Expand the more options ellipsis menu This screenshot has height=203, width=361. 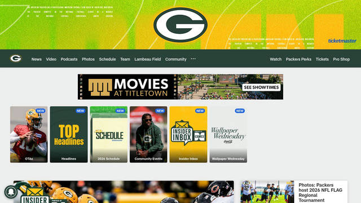193,59
